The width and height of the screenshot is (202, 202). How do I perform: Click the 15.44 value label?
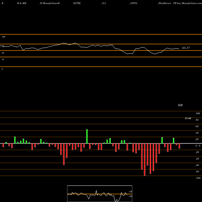point(188,118)
